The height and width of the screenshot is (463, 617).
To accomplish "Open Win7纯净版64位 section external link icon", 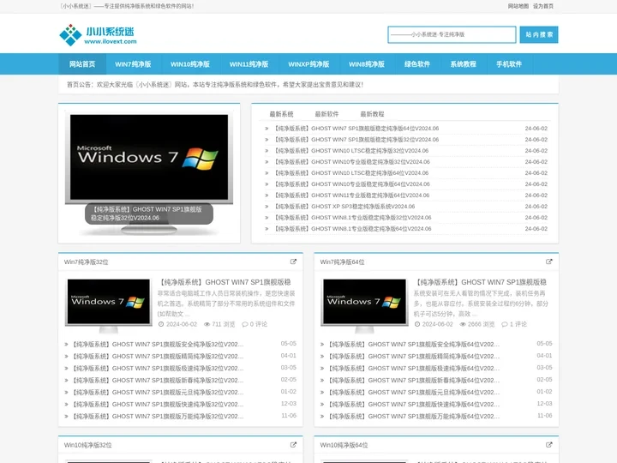I will click(x=549, y=262).
